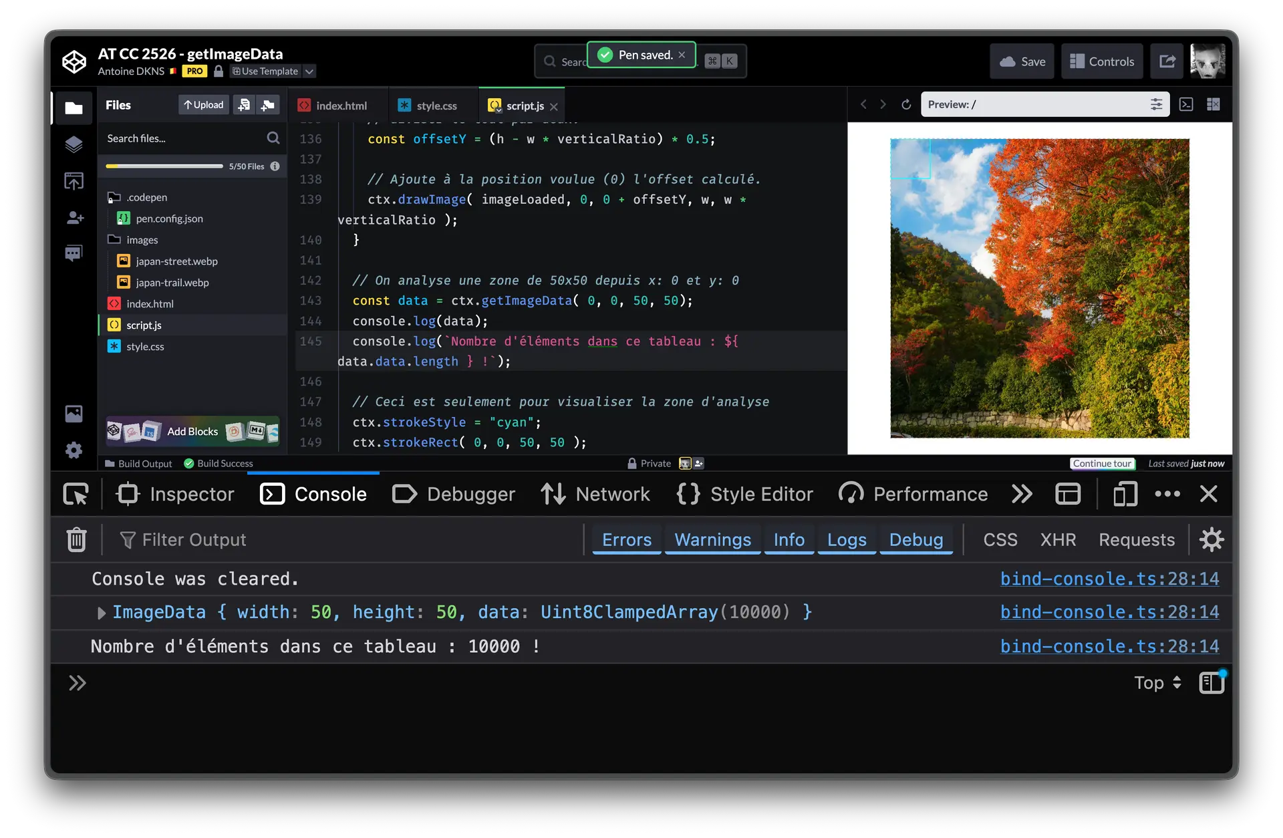Toggle responsive design mode icon

click(1125, 494)
